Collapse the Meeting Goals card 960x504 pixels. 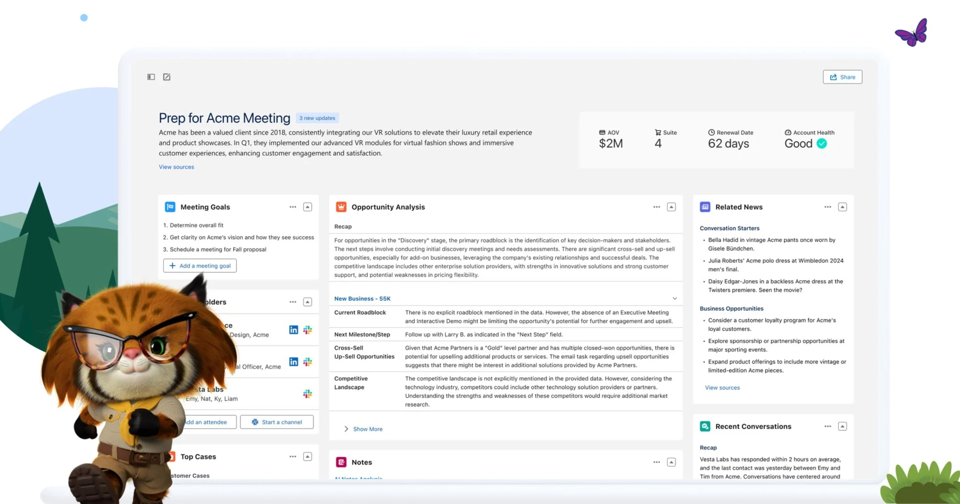click(x=307, y=207)
